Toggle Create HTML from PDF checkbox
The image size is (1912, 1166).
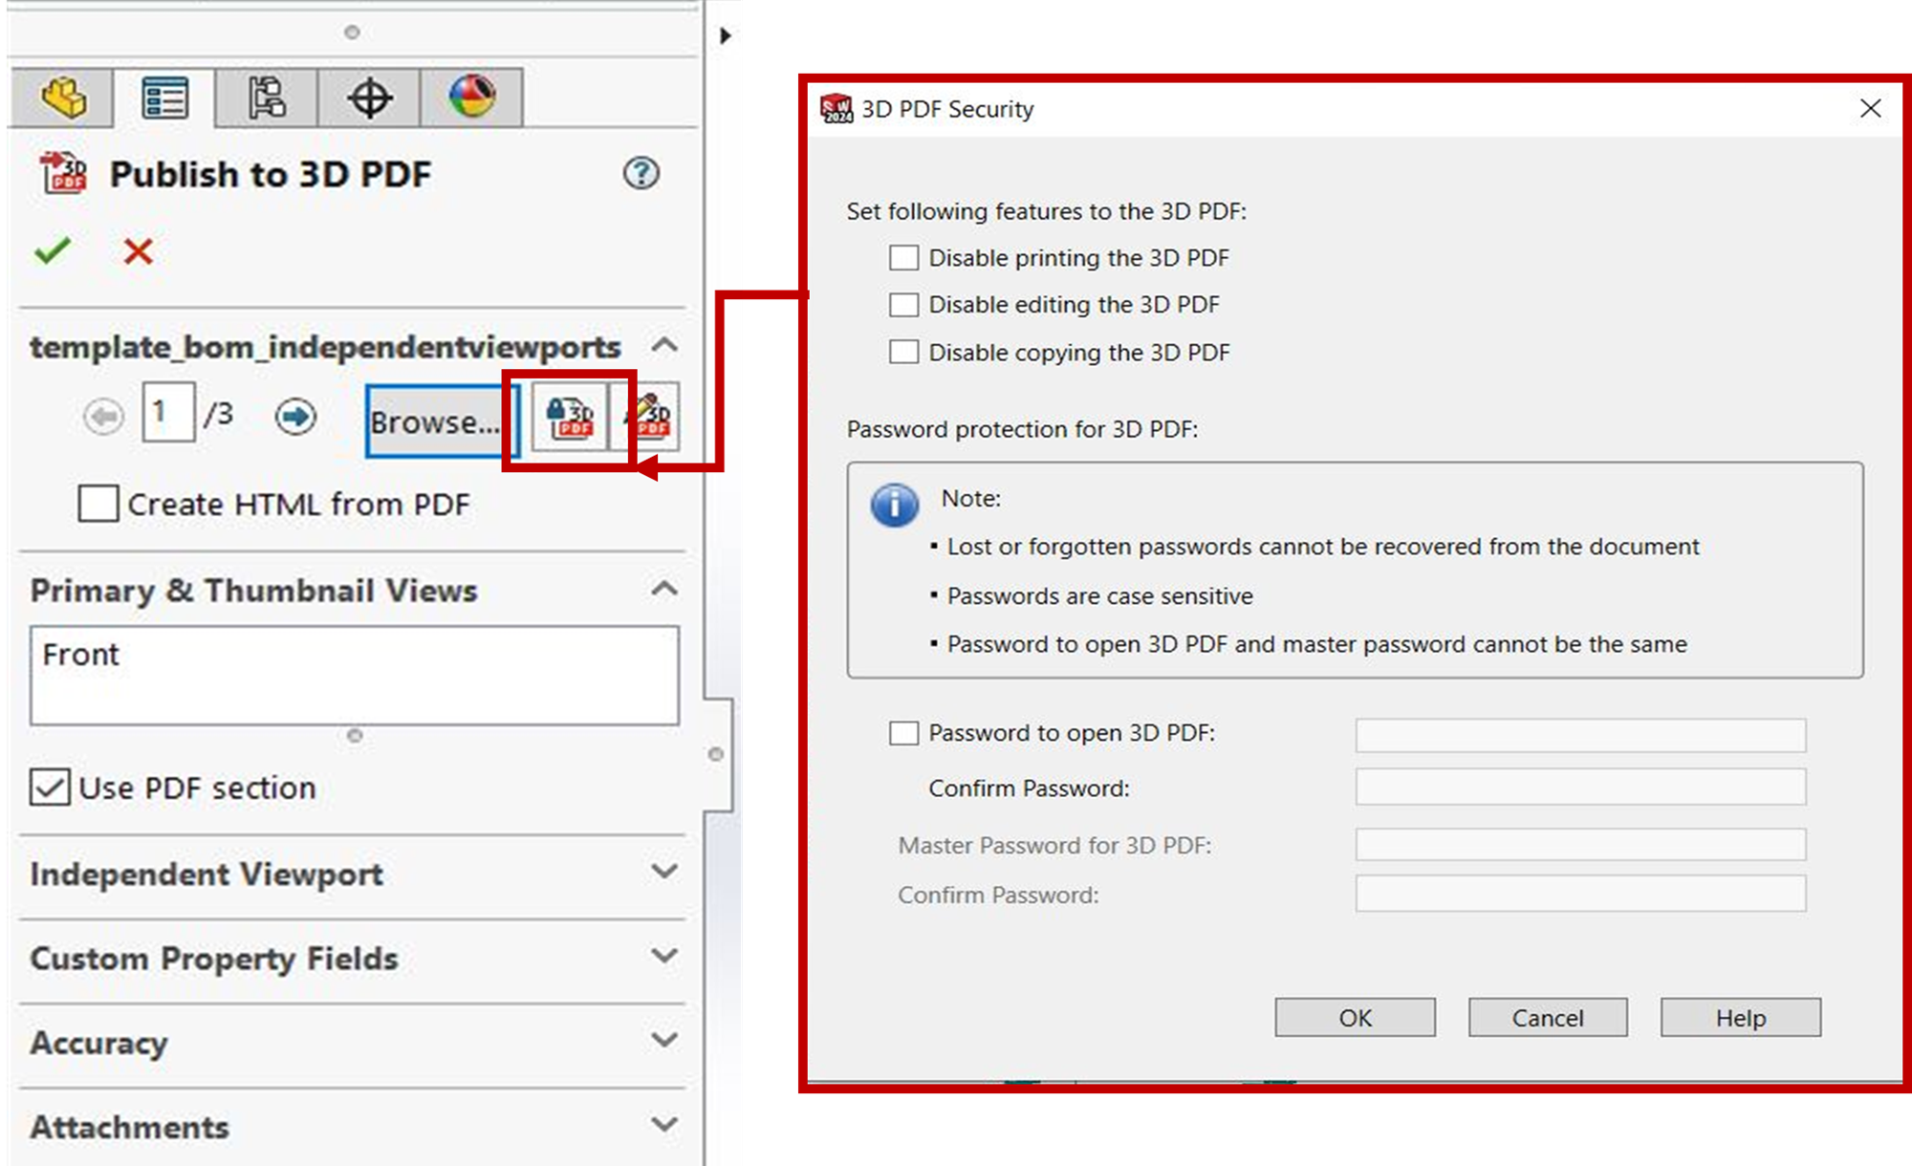[98, 504]
